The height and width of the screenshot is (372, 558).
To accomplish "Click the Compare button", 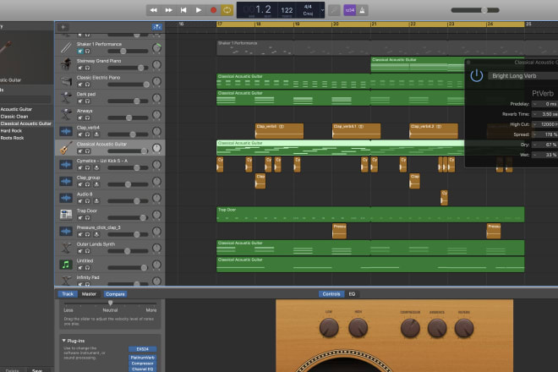I will [x=115, y=294].
